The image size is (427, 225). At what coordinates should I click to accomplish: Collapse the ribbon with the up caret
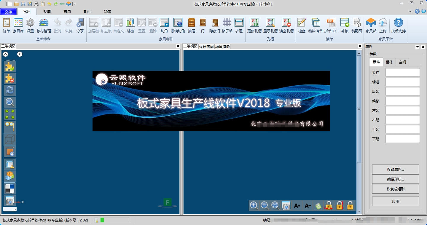click(411, 11)
